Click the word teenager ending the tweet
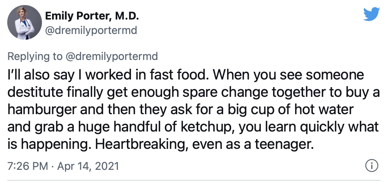Viewport: 387px width, 185px height. tap(284, 144)
